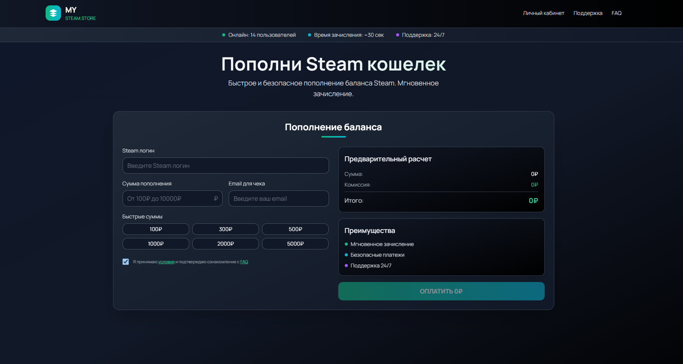Click the Комиссия value row
This screenshot has height=364, width=683.
pos(441,185)
